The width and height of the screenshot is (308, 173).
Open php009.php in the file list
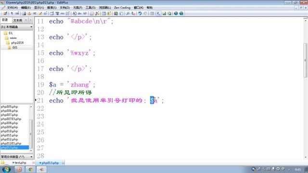coord(9,127)
